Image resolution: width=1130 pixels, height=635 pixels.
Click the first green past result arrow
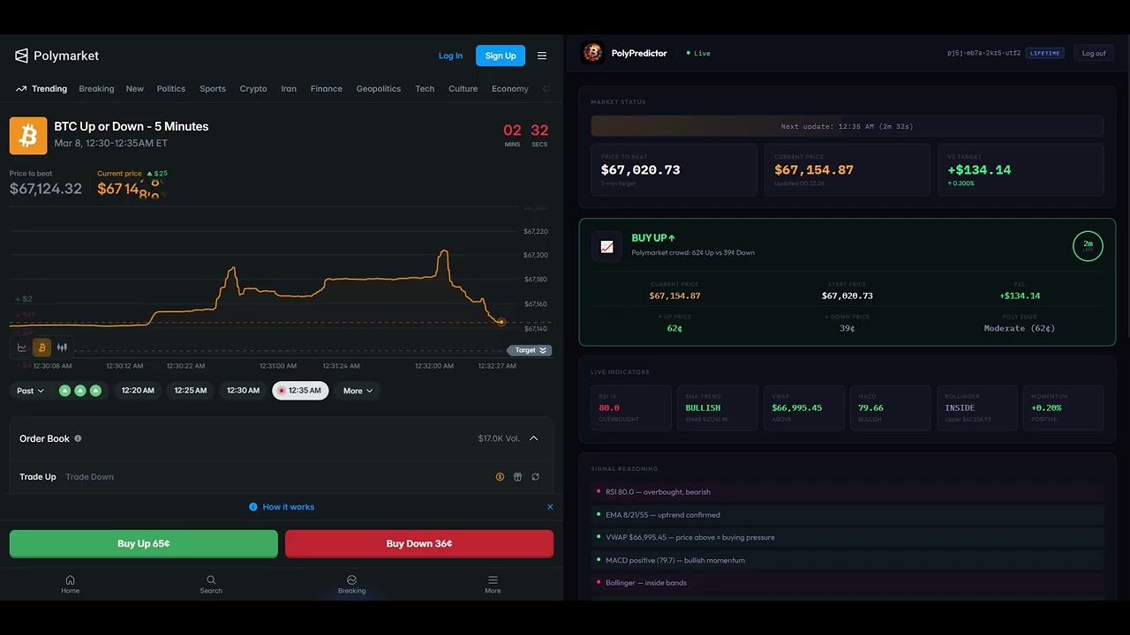coord(64,391)
